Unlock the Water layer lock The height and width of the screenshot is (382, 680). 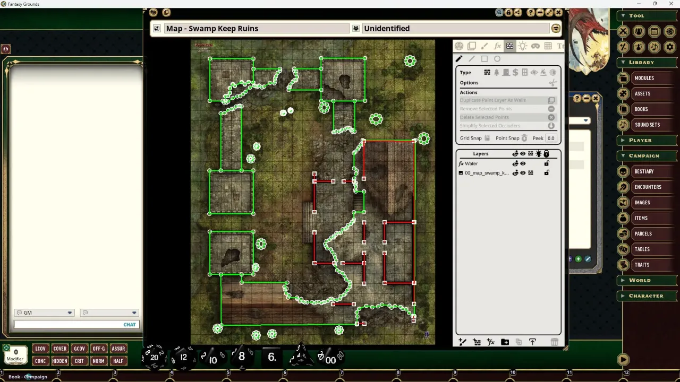pos(546,163)
